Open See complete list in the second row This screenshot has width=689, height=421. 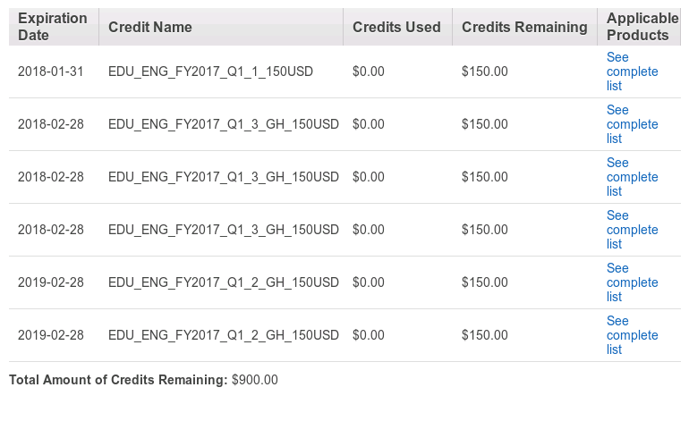tap(632, 124)
